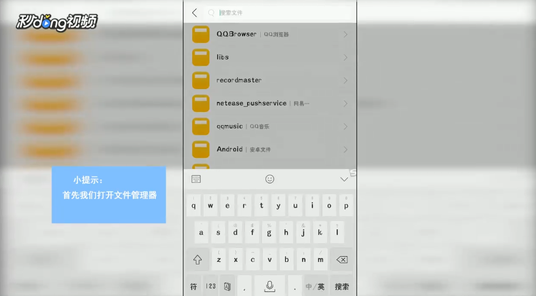This screenshot has width=536, height=296.
Task: Toggle the shift arrow key
Action: click(198, 259)
